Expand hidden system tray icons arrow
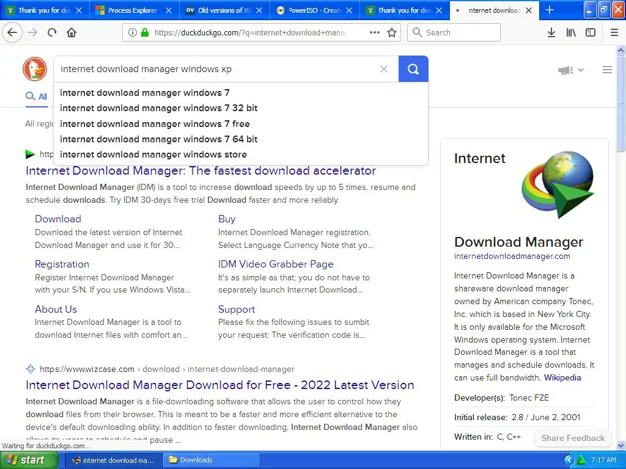This screenshot has width=626, height=469. [569, 460]
